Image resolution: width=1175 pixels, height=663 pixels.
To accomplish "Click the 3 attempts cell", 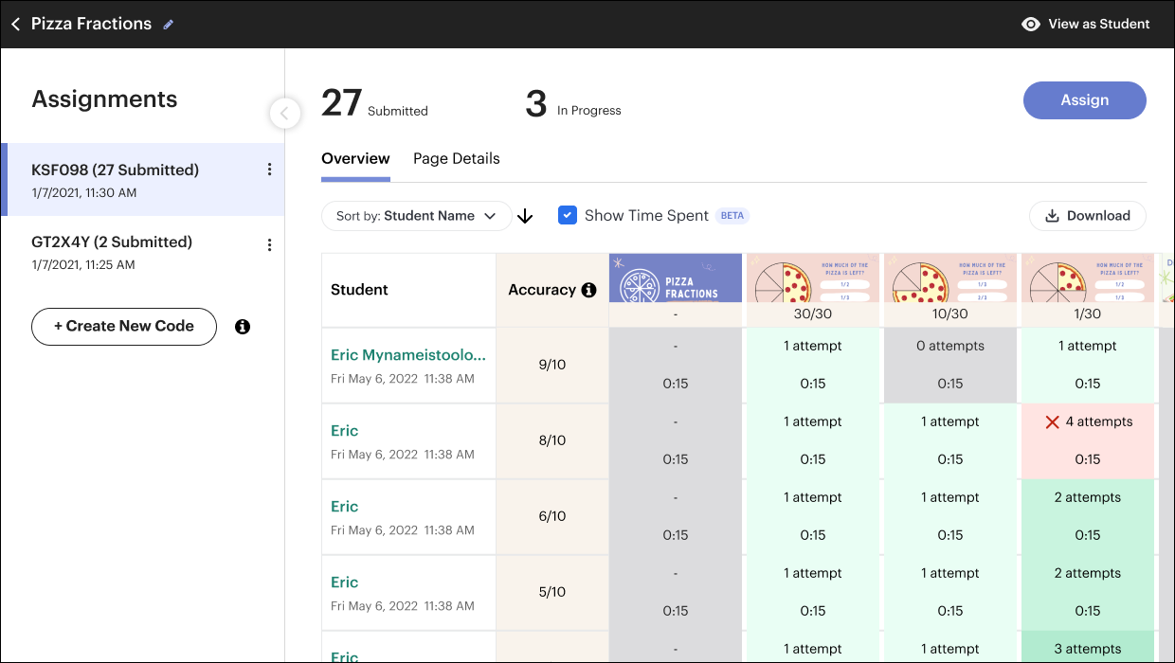I will [x=1088, y=648].
